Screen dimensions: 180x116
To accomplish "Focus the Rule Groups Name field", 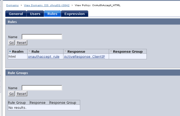I will click(42, 88).
